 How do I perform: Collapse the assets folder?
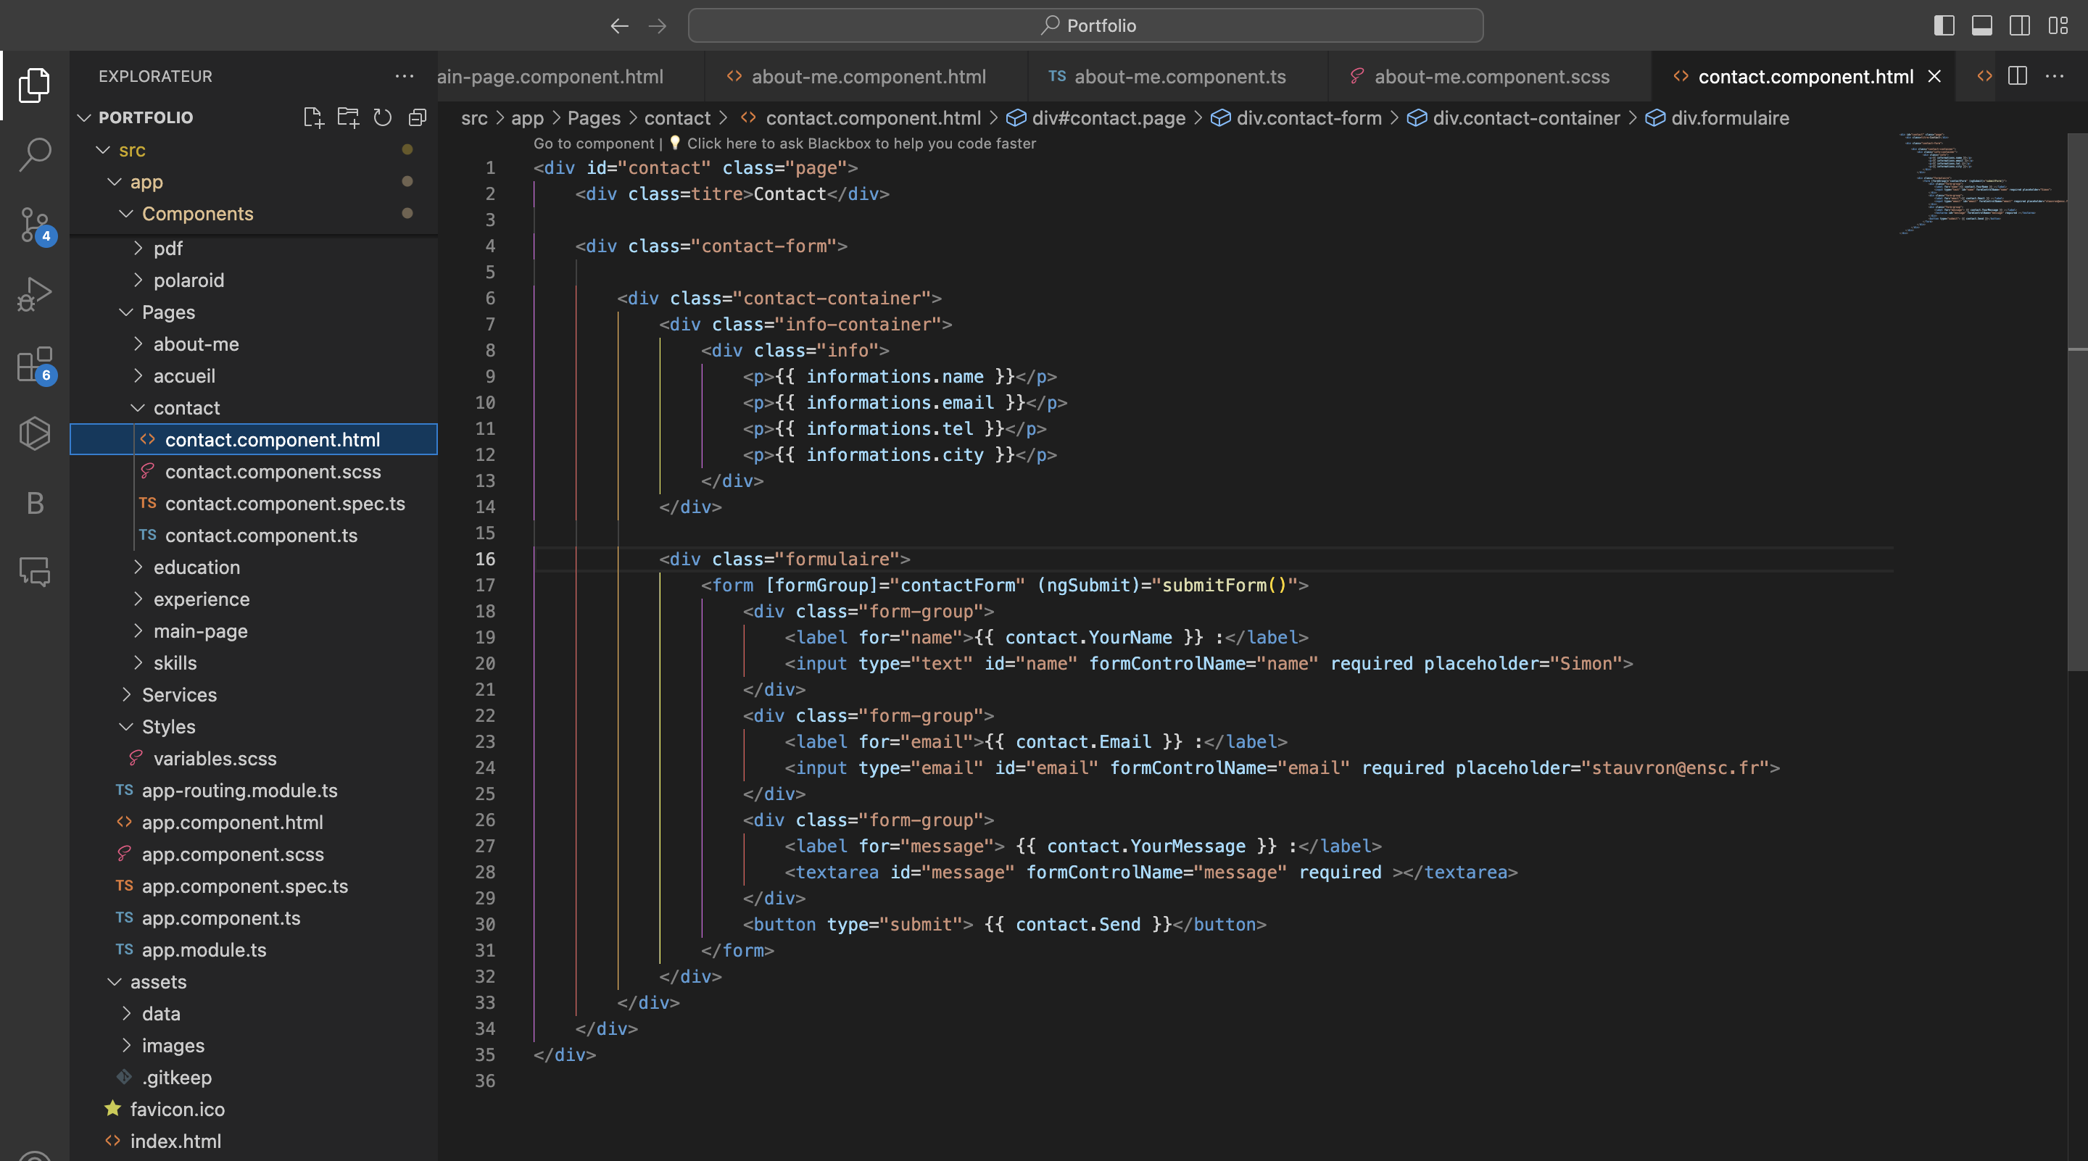tap(115, 982)
